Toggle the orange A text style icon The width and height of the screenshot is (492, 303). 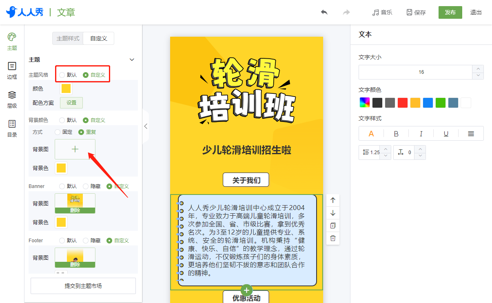[x=371, y=133]
